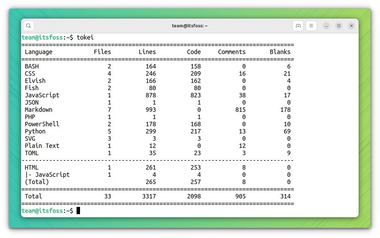
Task: Click the Total row at the bottom
Action: coord(33,196)
